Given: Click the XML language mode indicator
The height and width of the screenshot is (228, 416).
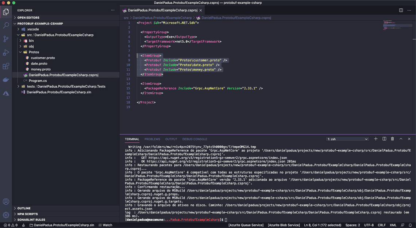Looking at the screenshot, I should coord(393,225).
